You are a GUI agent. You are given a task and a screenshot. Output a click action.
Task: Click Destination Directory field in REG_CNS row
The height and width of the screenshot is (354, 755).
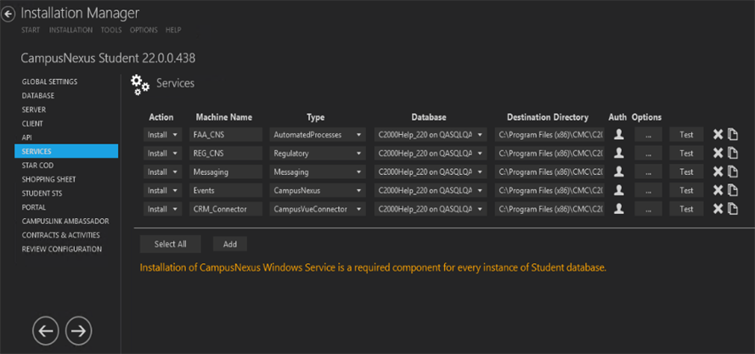tap(549, 153)
